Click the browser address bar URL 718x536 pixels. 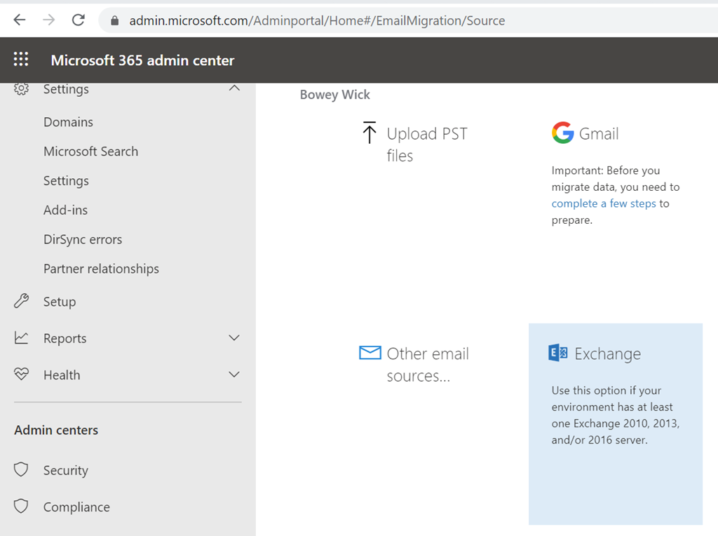click(317, 20)
